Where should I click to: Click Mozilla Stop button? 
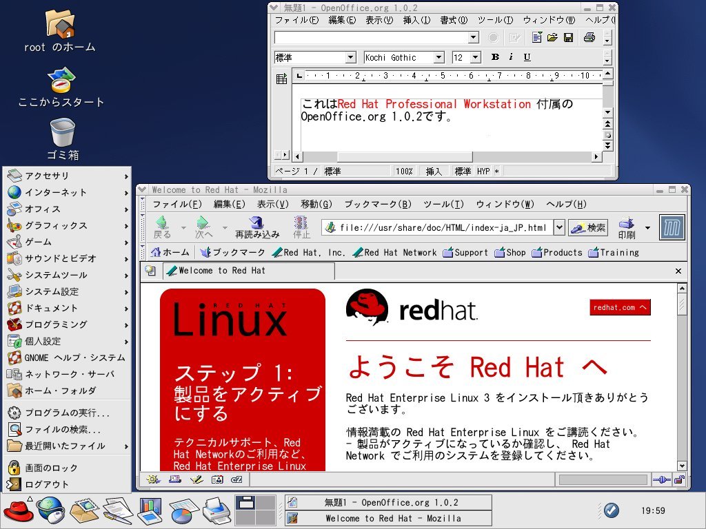pyautogui.click(x=301, y=227)
